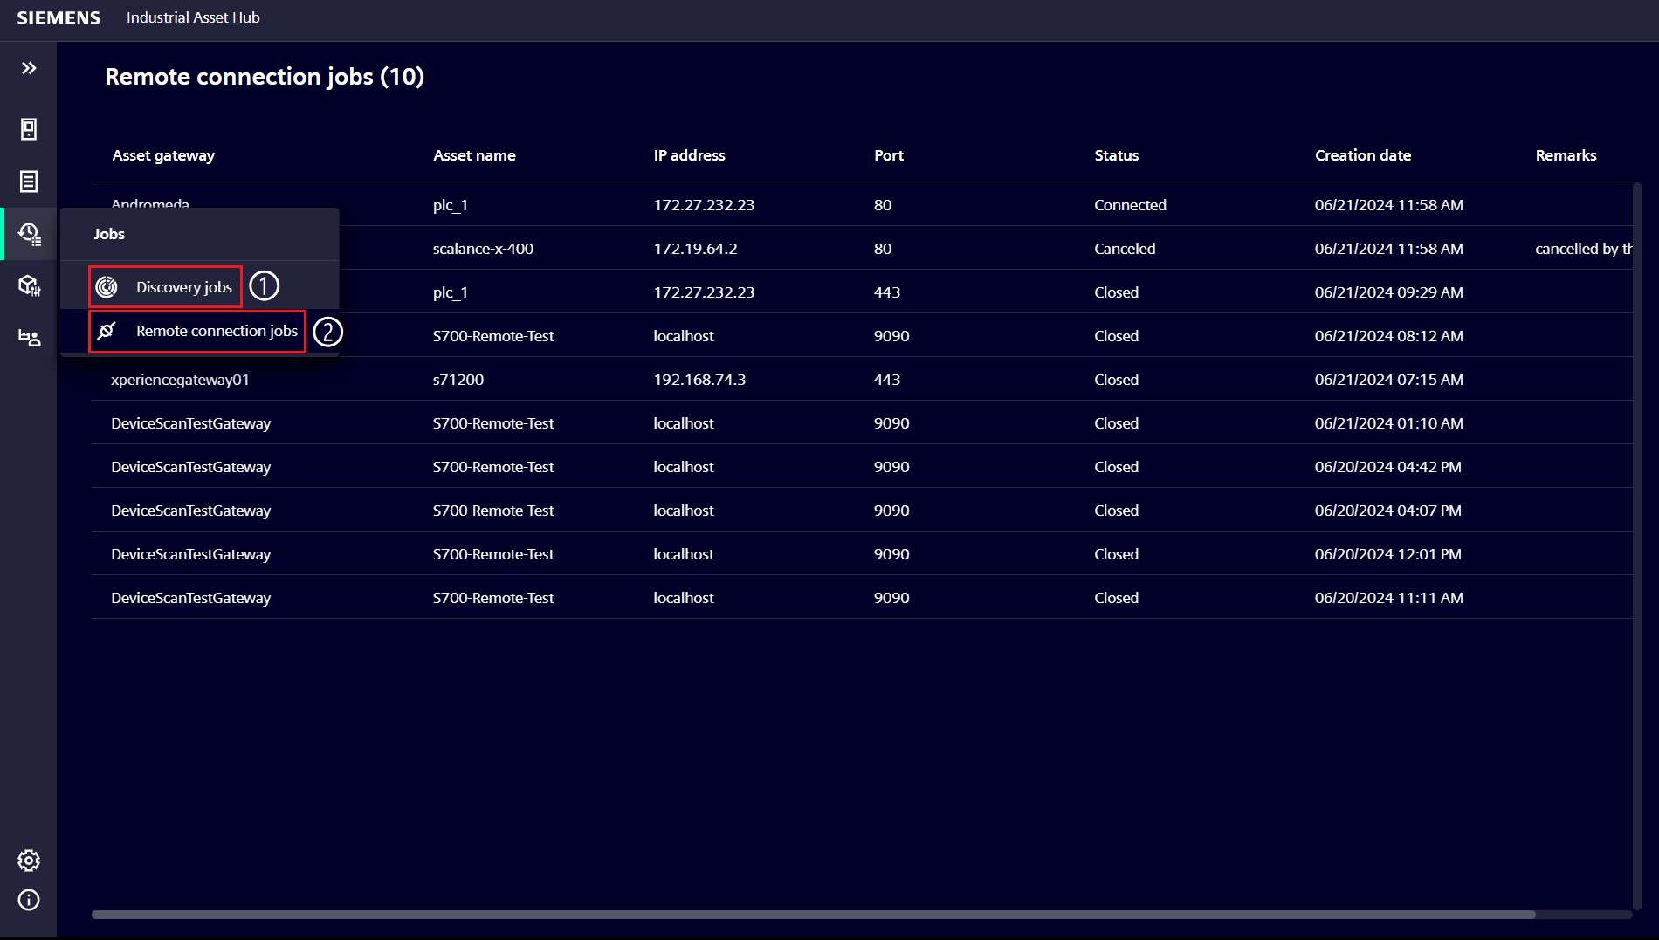Click localhost in the 04:42 PM row
This screenshot has width=1659, height=940.
point(684,467)
